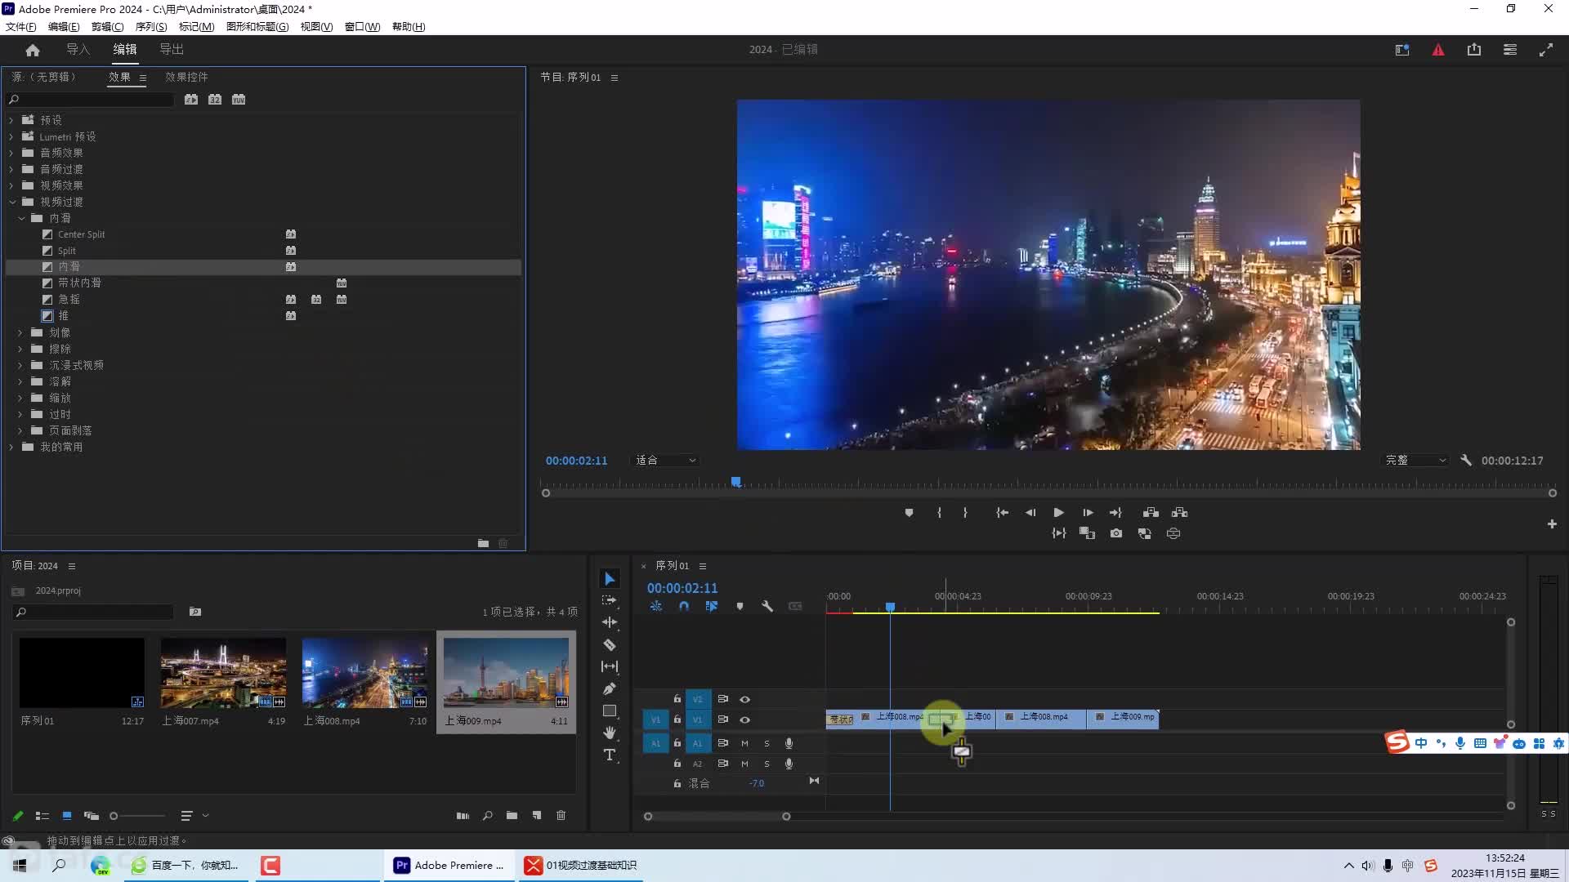Step forward one frame
This screenshot has width=1569, height=882.
[x=1088, y=513]
